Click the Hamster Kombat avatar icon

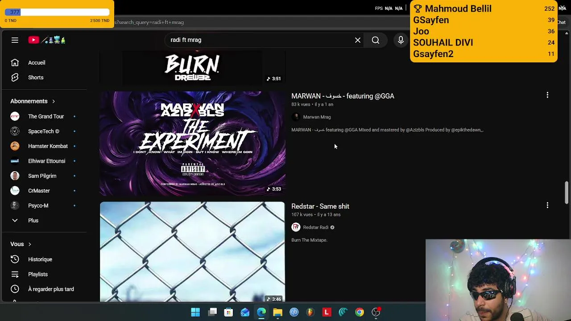[x=15, y=146]
